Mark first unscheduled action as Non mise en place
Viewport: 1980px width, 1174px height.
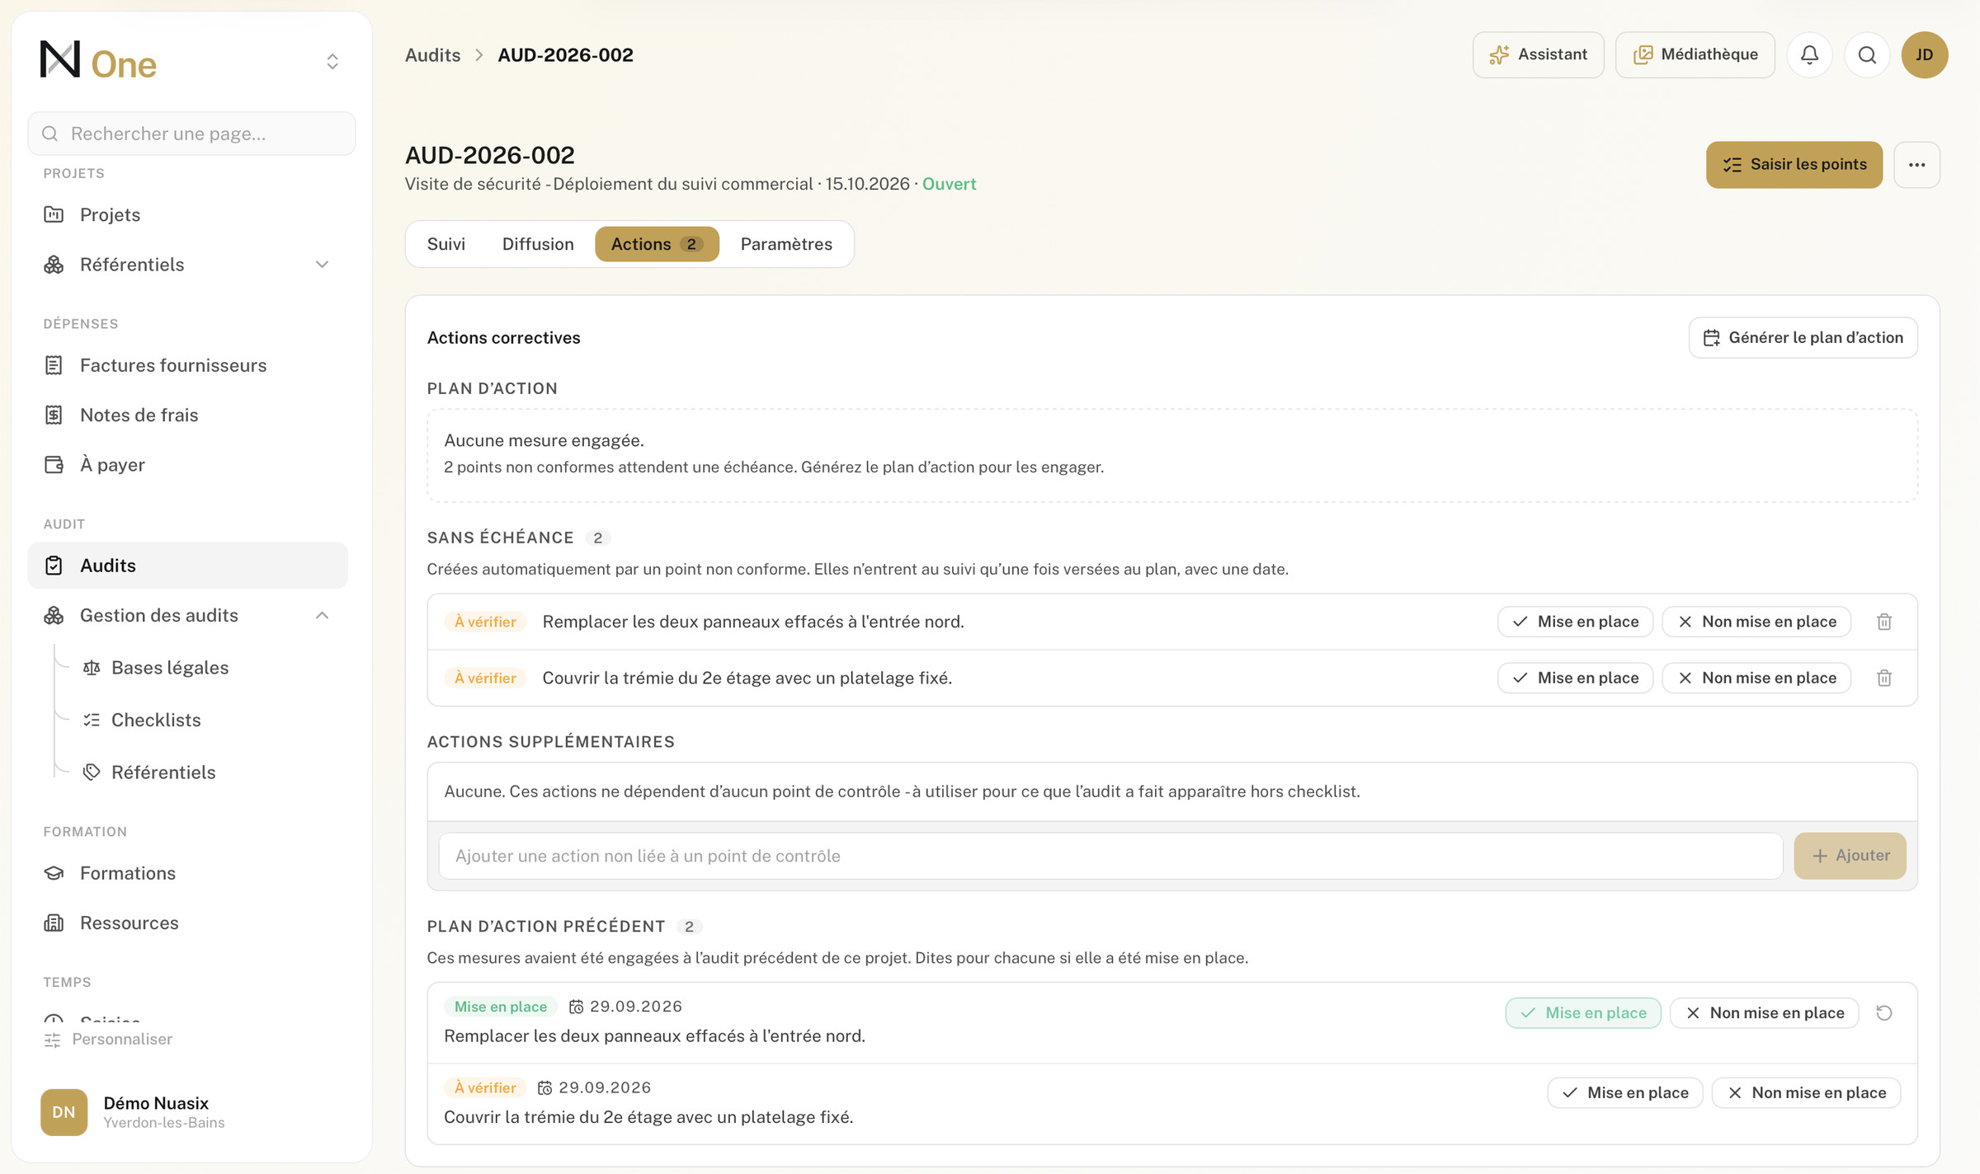tap(1756, 622)
